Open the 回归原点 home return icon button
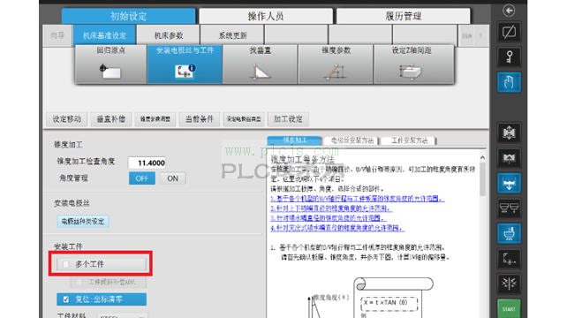The width and height of the screenshot is (567, 318). pyautogui.click(x=110, y=64)
